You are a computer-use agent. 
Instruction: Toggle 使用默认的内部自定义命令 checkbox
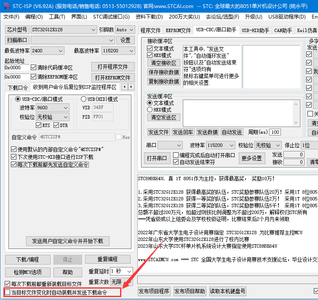[x=13, y=149]
